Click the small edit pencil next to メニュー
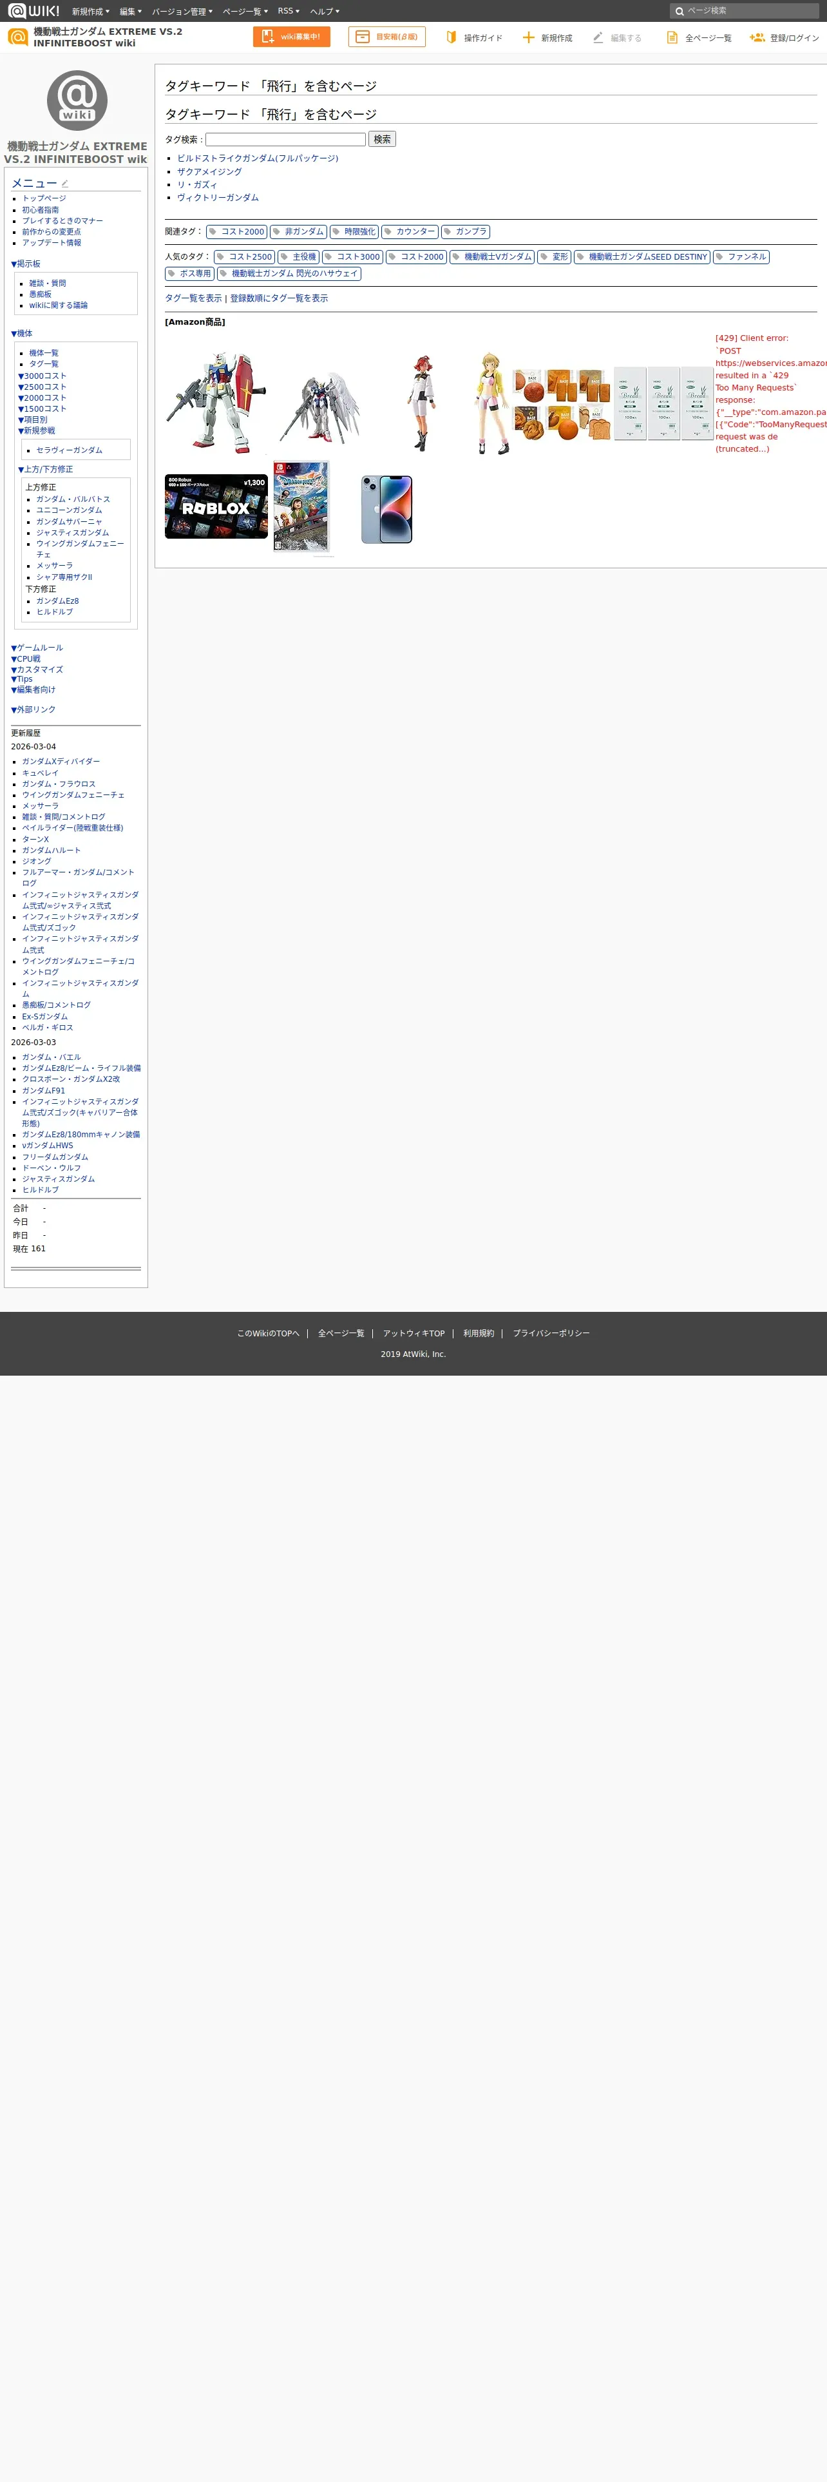This screenshot has height=2482, width=827. point(64,183)
